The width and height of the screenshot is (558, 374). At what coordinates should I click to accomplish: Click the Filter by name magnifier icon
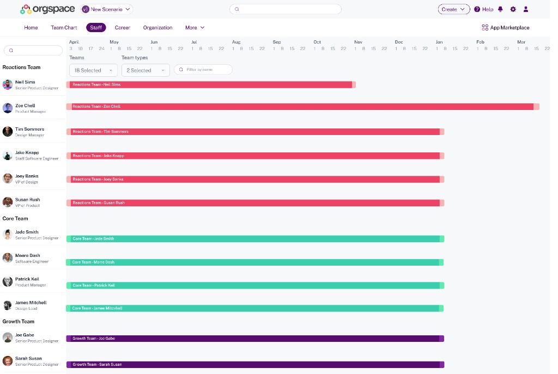pyautogui.click(x=181, y=70)
